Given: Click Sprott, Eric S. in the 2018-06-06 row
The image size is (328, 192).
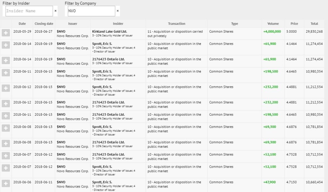Looking at the screenshot, I should 102,182.
